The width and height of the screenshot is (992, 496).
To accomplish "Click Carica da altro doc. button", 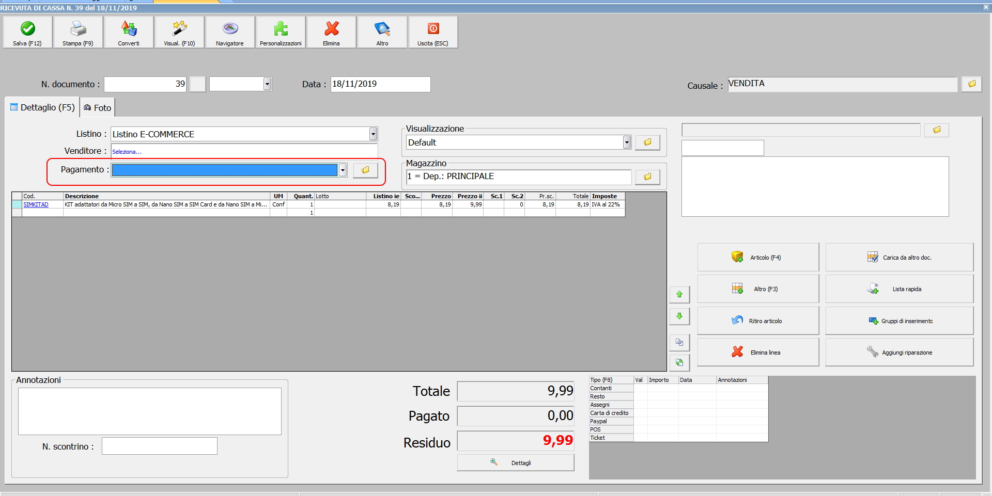I will click(x=899, y=257).
